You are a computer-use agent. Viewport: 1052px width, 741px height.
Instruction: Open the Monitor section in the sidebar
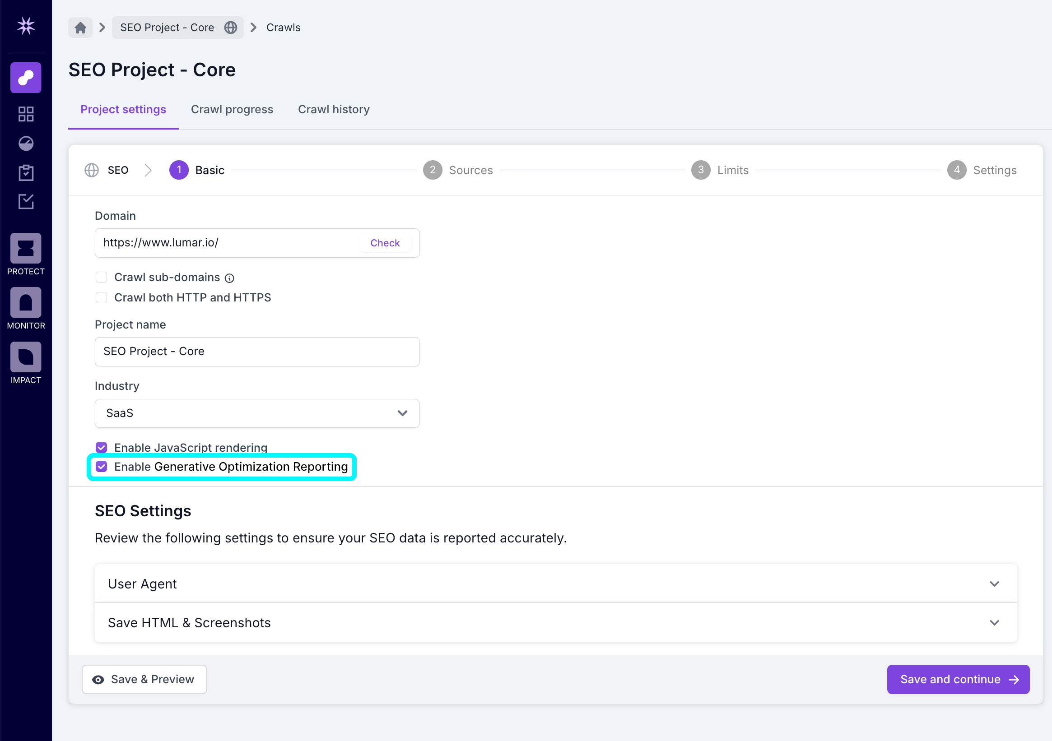pyautogui.click(x=26, y=302)
